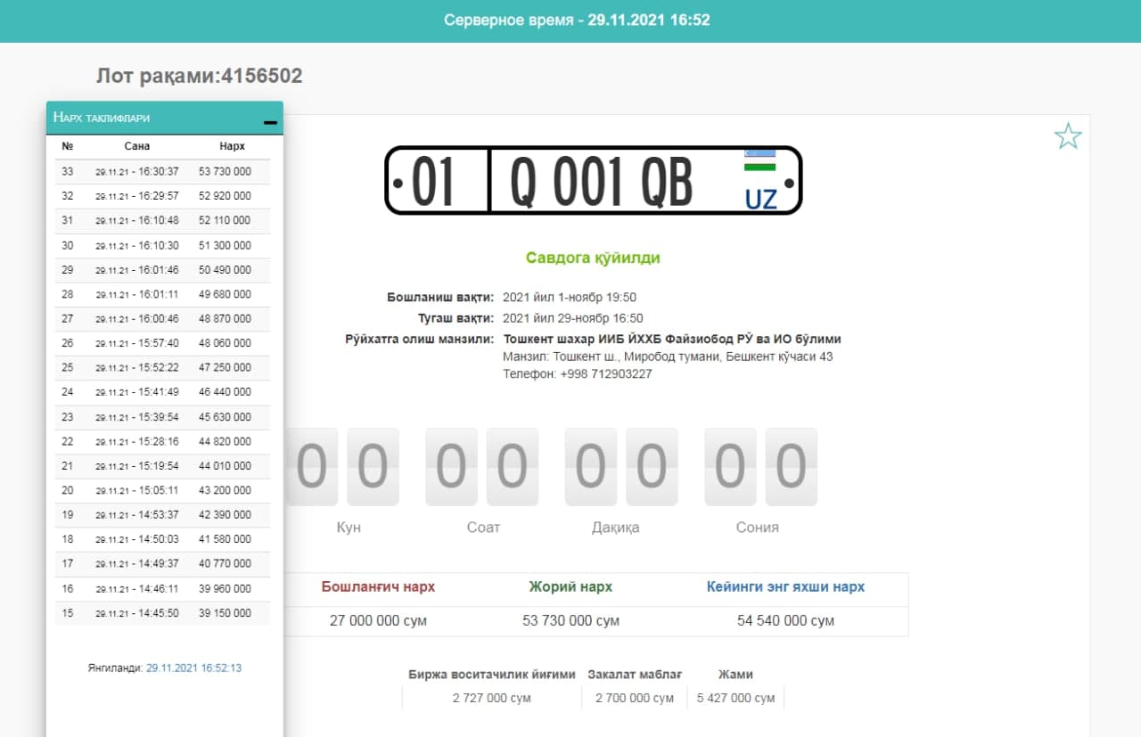The image size is (1141, 737).
Task: Click the № column header
Action: coord(68,146)
